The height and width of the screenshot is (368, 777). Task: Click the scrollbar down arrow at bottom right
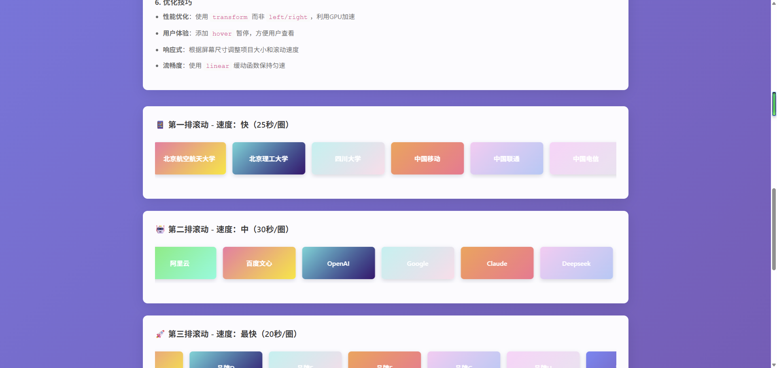(773, 364)
